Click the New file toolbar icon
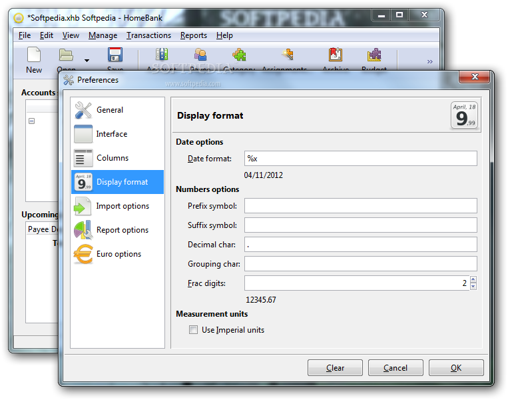Viewport: 508px width, 400px height. pos(34,55)
